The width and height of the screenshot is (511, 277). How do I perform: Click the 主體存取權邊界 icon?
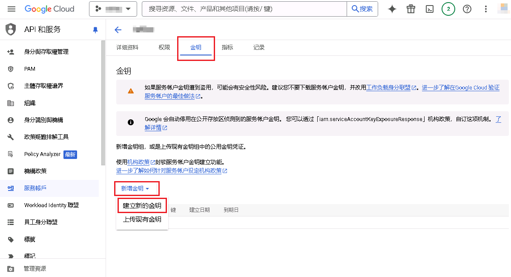(x=11, y=86)
